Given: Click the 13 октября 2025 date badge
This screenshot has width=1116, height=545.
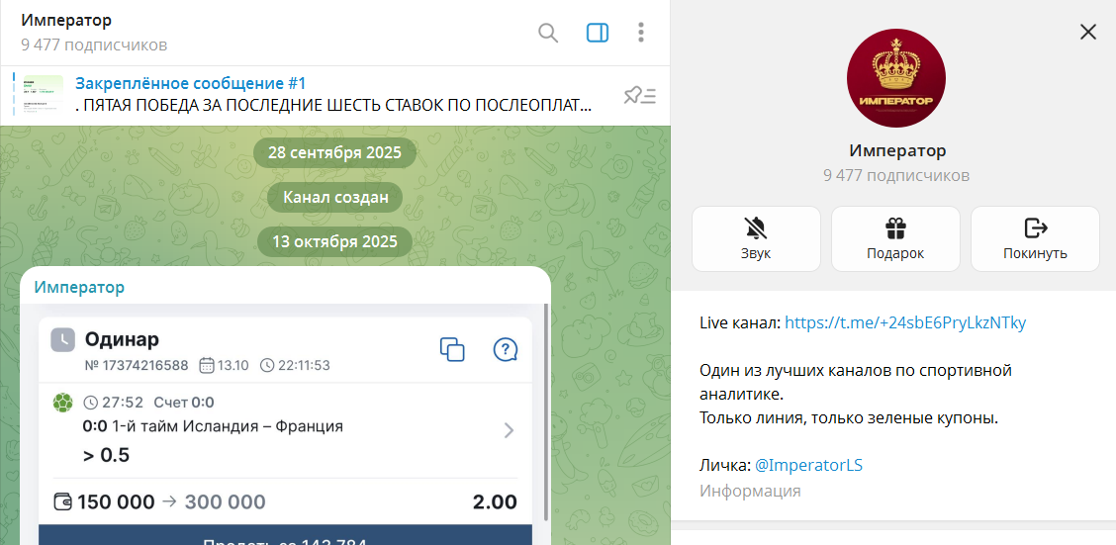Looking at the screenshot, I should pyautogui.click(x=334, y=242).
